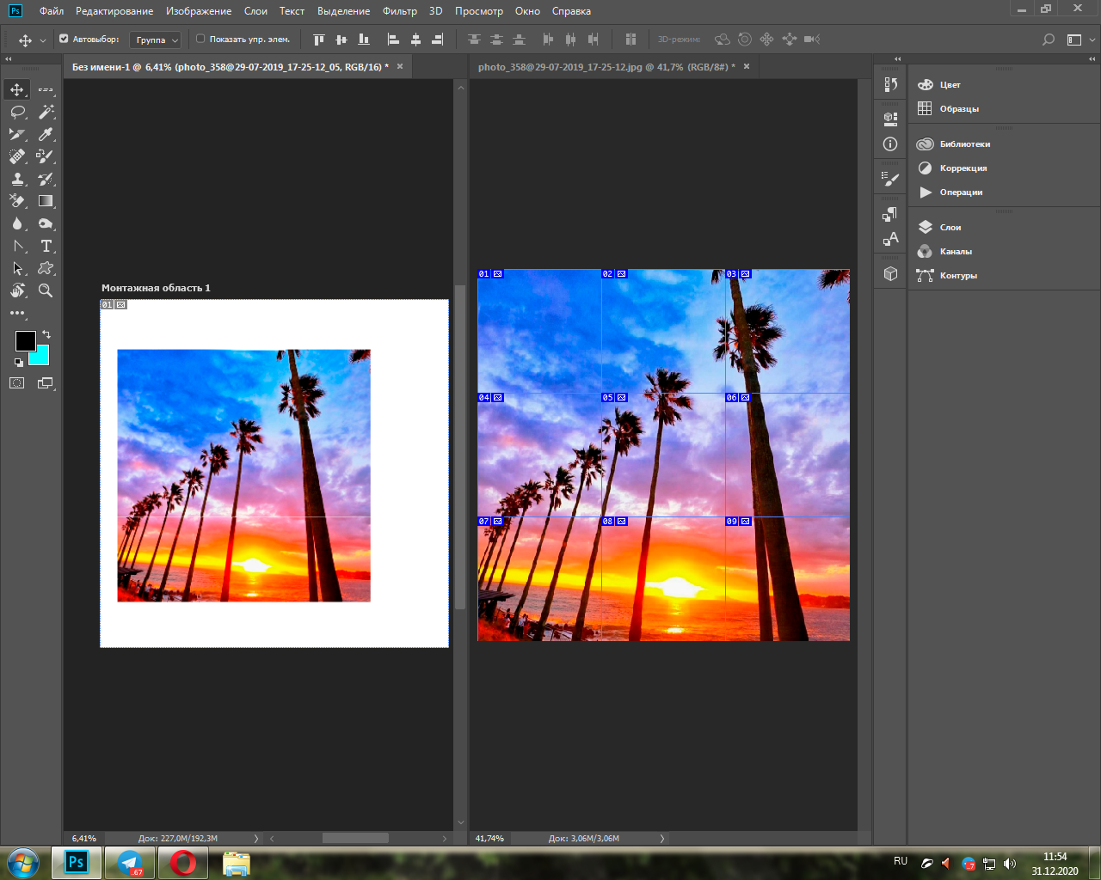Select the Clone Stamp tool
This screenshot has height=880, width=1101.
17,179
